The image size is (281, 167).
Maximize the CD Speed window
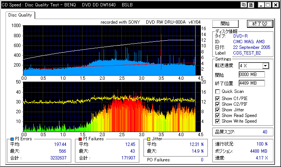(x=268, y=5)
